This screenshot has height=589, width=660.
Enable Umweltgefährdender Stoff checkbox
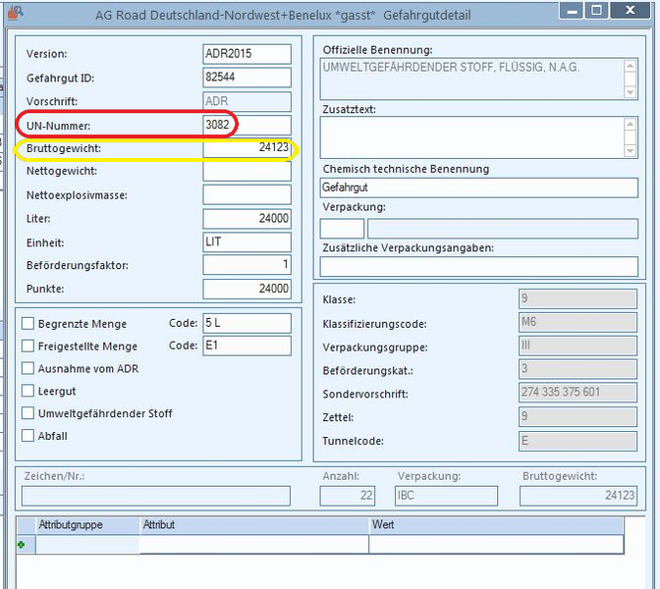point(27,412)
